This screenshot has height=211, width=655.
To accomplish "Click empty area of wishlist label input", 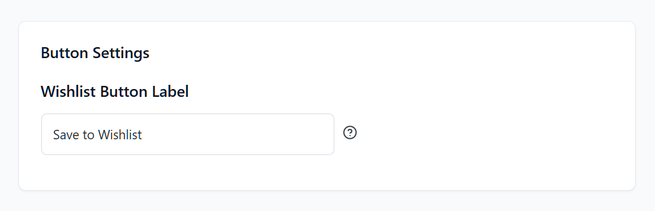I will point(251,135).
